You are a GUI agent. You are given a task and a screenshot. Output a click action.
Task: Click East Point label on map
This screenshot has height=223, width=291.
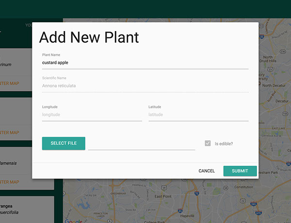coord(163,196)
